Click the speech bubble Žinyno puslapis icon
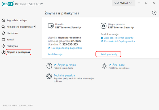 pyautogui.click(x=49, y=66)
